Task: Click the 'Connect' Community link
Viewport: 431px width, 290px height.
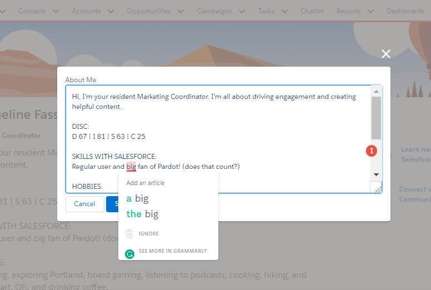Action: click(415, 194)
